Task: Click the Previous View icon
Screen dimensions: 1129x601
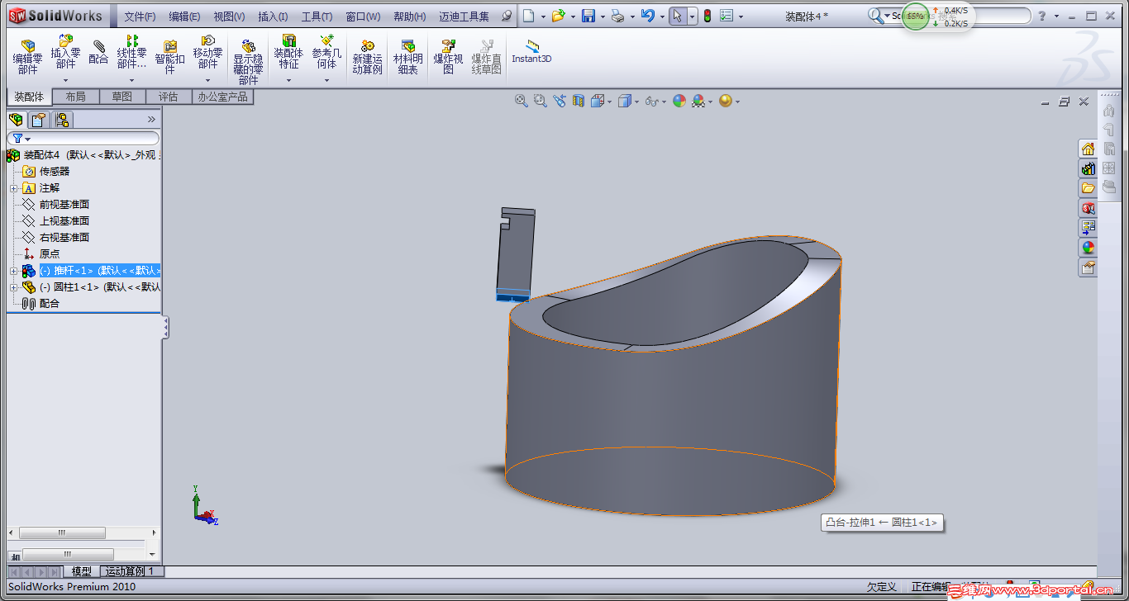Action: [x=560, y=101]
